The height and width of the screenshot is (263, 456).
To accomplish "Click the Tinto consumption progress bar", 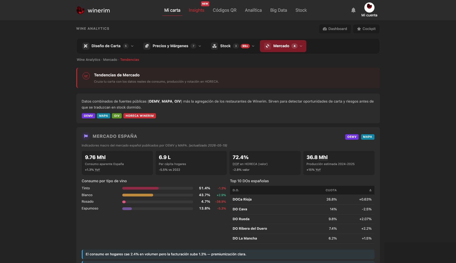I will (158, 188).
